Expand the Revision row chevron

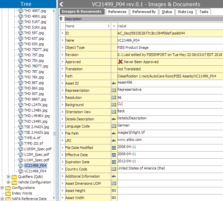point(63,55)
